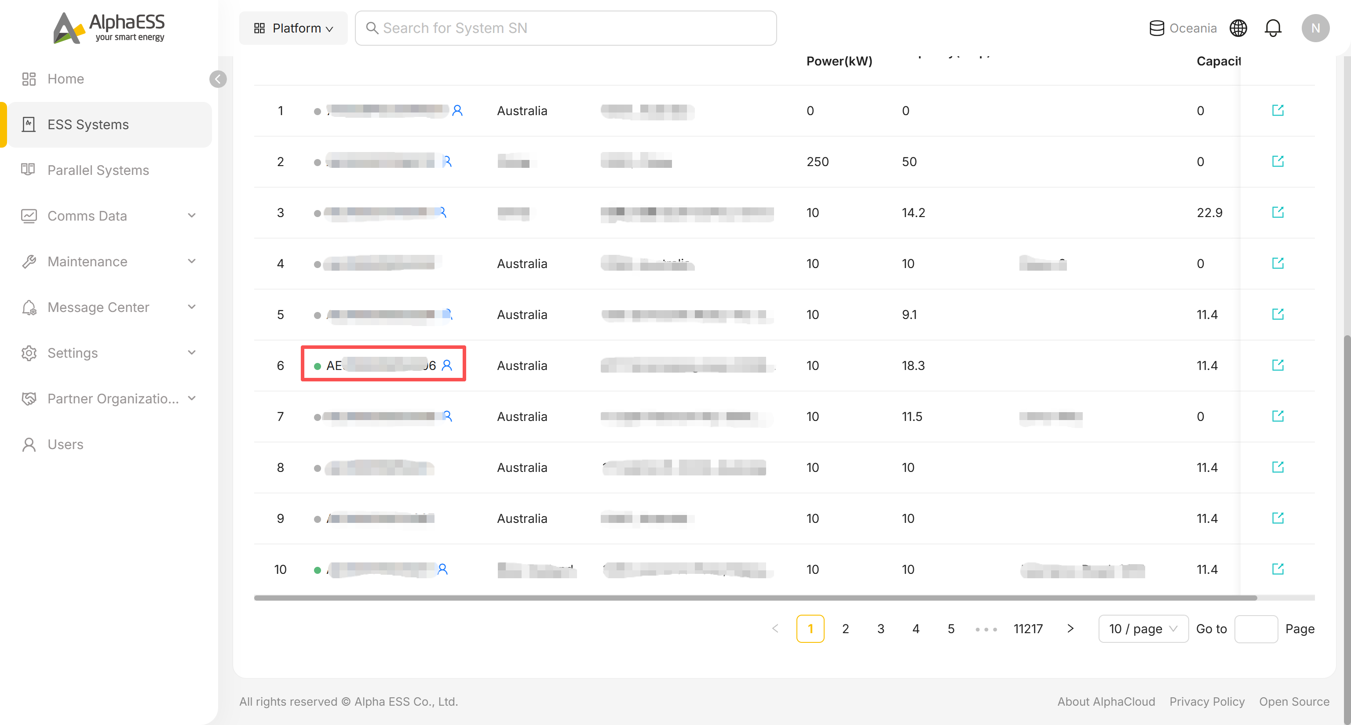Viewport: 1351px width, 725px height.
Task: Expand the Comms Data submenu
Action: click(191, 215)
